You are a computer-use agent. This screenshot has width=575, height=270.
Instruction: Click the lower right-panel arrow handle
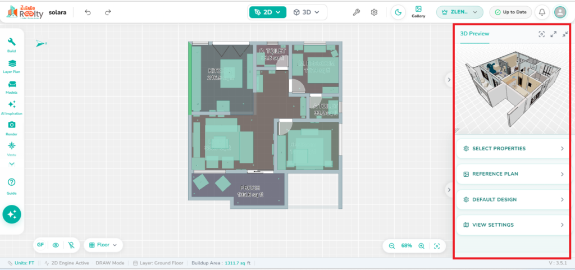449,189
